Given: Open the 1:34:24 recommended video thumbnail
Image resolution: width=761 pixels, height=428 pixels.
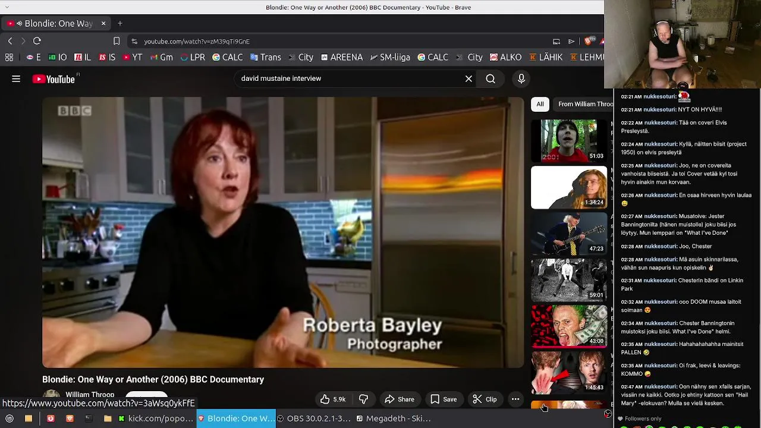Looking at the screenshot, I should point(569,187).
